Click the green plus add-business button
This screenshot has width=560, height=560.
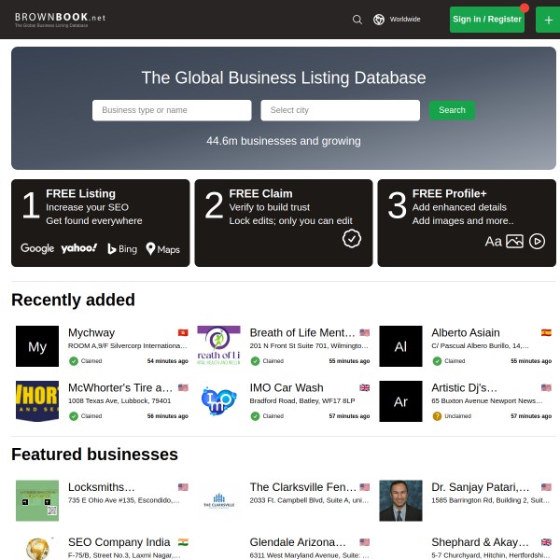pyautogui.click(x=548, y=20)
